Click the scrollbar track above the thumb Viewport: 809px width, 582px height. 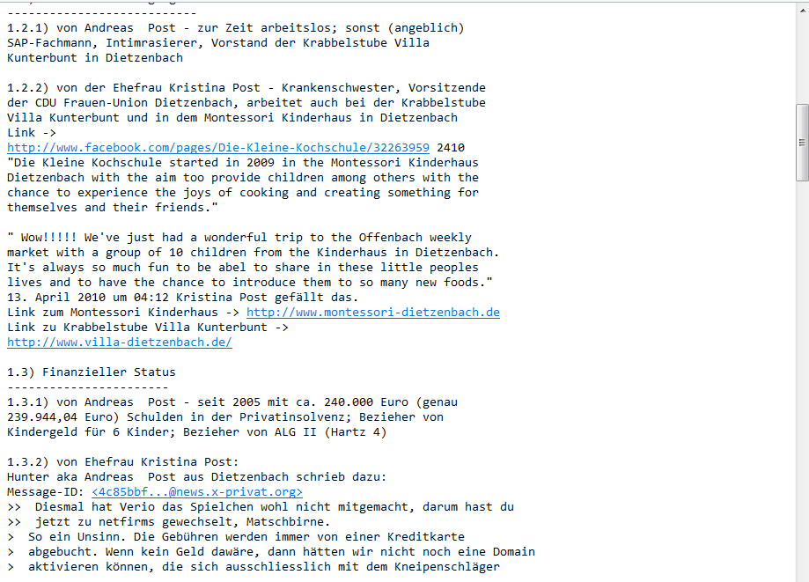pyautogui.click(x=802, y=55)
